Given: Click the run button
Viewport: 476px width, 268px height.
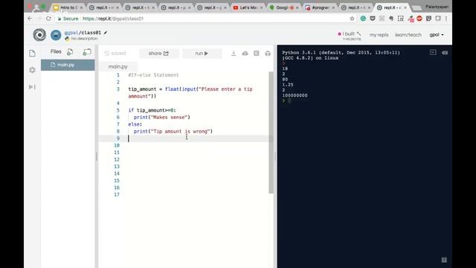Looking at the screenshot, I should [x=202, y=53].
